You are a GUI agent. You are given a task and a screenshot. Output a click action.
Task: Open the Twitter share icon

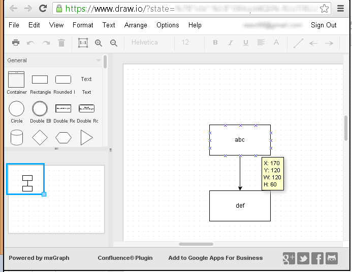[x=303, y=258]
